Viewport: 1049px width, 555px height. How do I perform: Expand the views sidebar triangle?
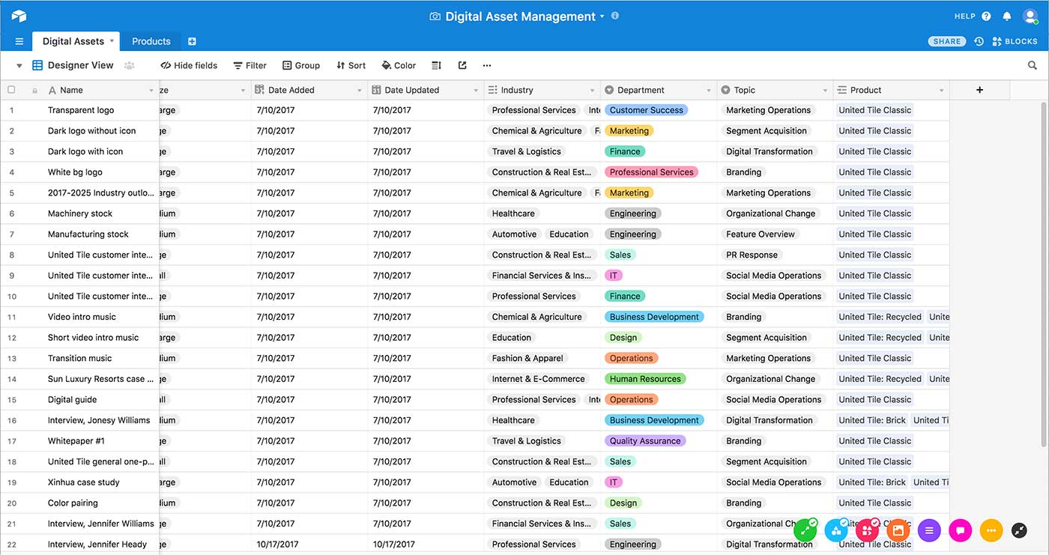pyautogui.click(x=19, y=66)
